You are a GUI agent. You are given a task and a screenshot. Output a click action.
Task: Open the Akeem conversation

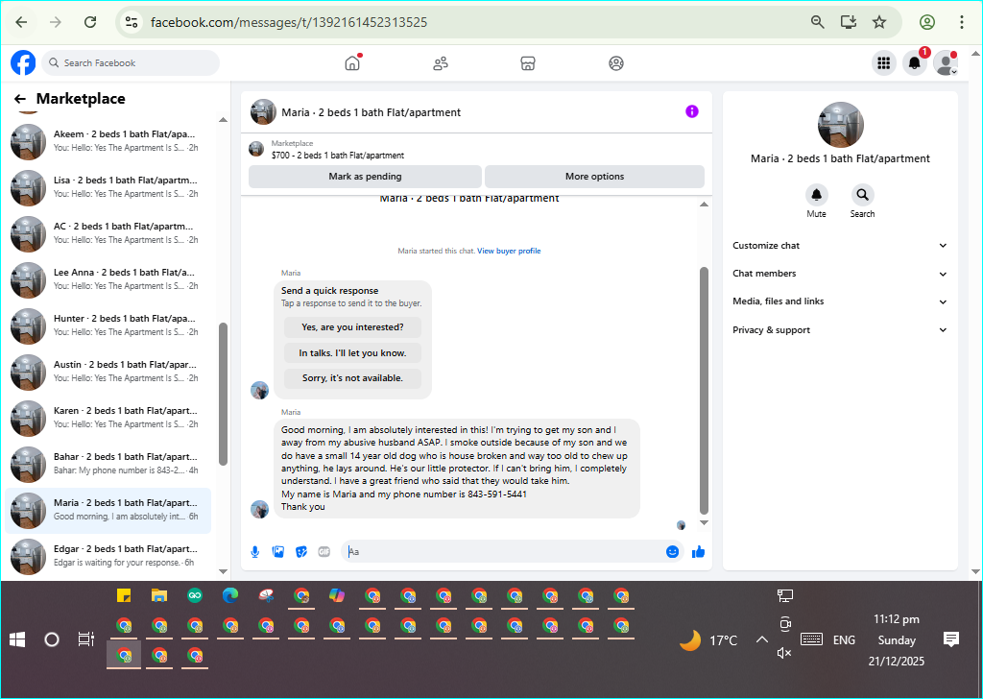click(108, 141)
